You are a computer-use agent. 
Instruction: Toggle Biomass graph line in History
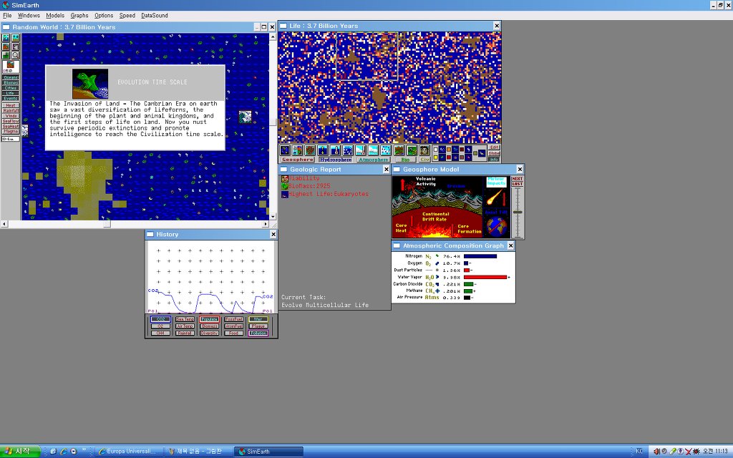(210, 326)
